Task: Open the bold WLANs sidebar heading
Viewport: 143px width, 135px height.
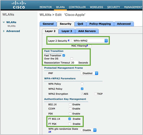Action: click(x=11, y=22)
